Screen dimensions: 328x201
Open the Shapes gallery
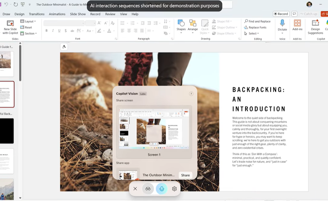coord(181,25)
